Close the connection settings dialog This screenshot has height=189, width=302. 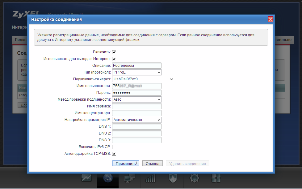[x=270, y=19]
